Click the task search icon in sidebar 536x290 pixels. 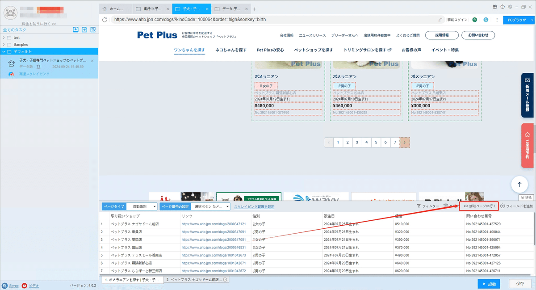93,30
